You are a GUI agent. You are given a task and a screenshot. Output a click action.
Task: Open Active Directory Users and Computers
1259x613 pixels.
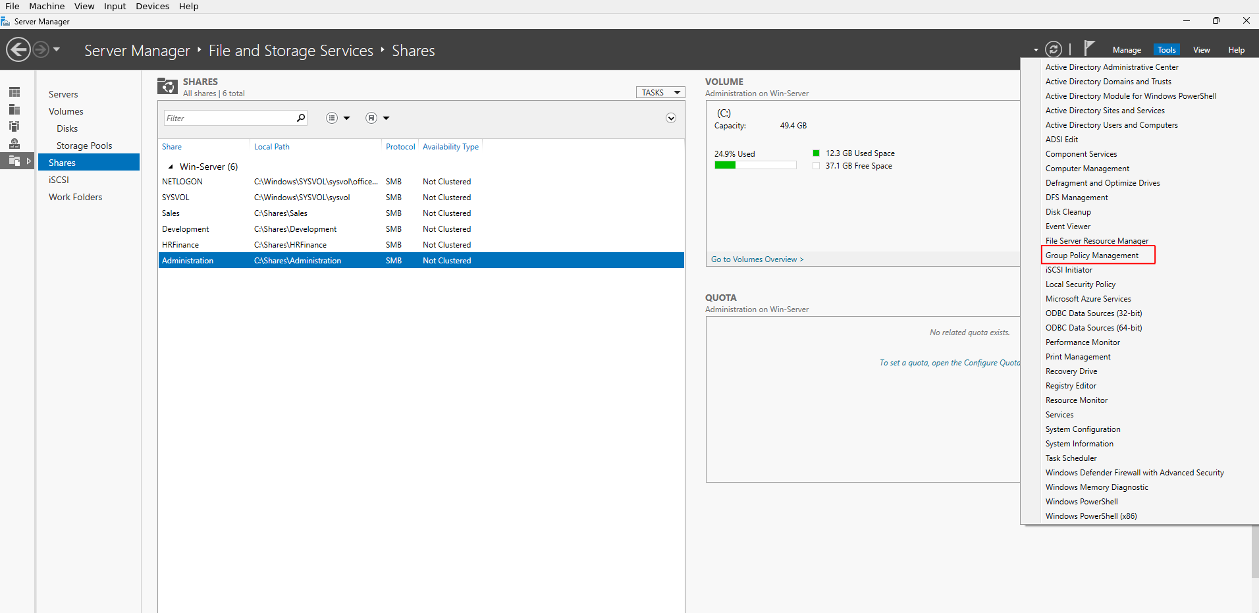click(1112, 125)
